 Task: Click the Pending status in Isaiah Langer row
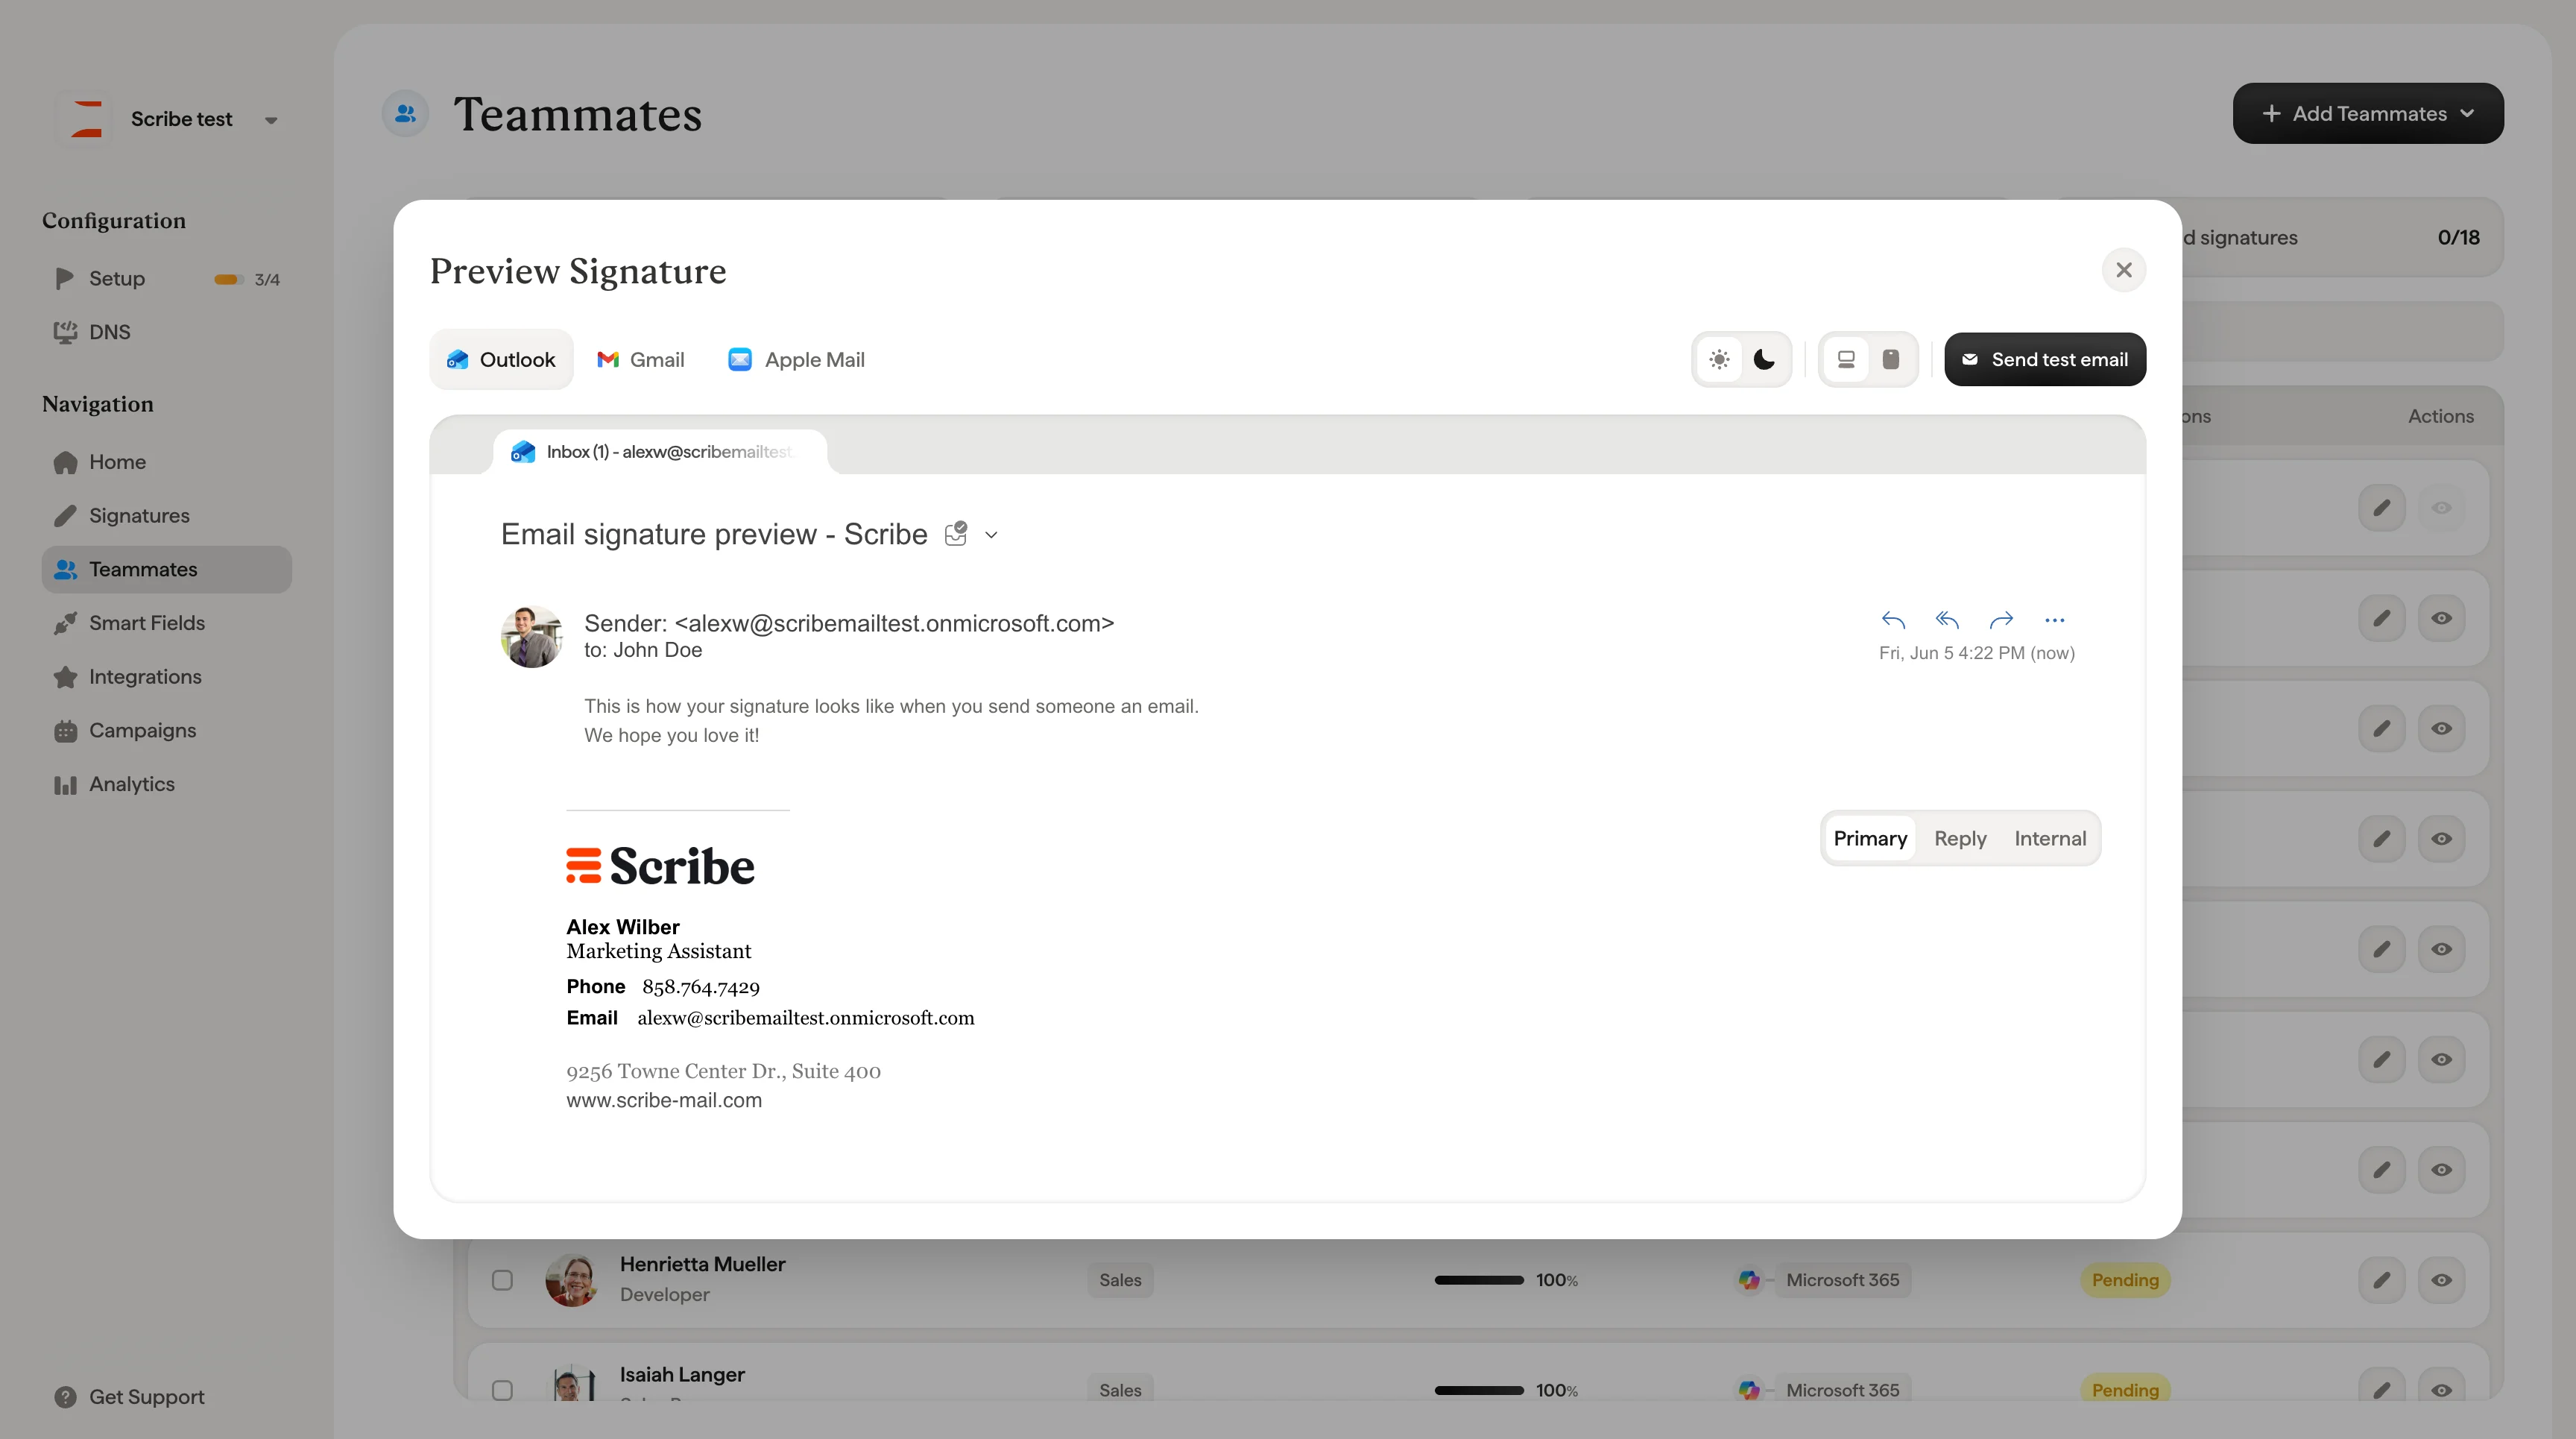tap(2125, 1389)
